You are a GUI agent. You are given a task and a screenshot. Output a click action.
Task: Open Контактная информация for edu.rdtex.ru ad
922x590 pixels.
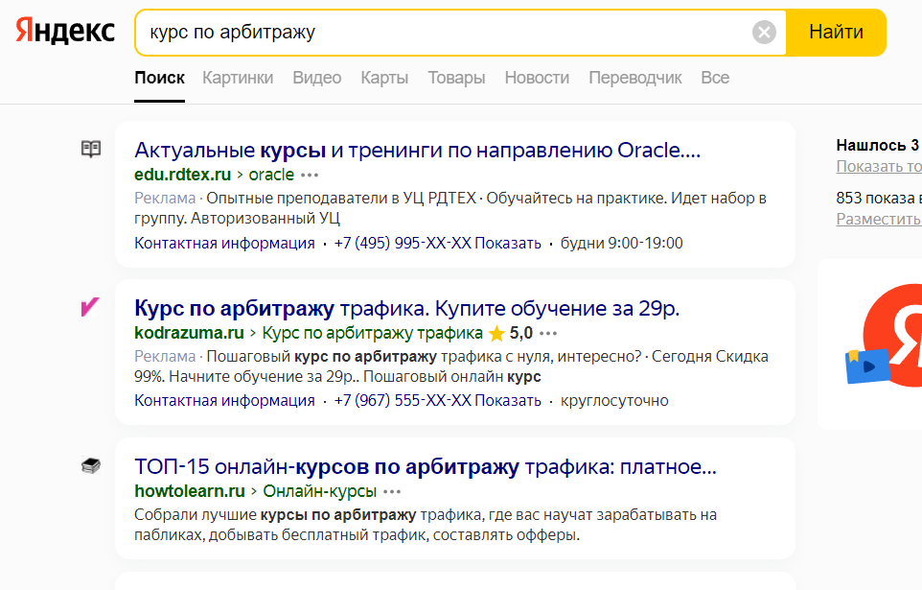pos(224,243)
